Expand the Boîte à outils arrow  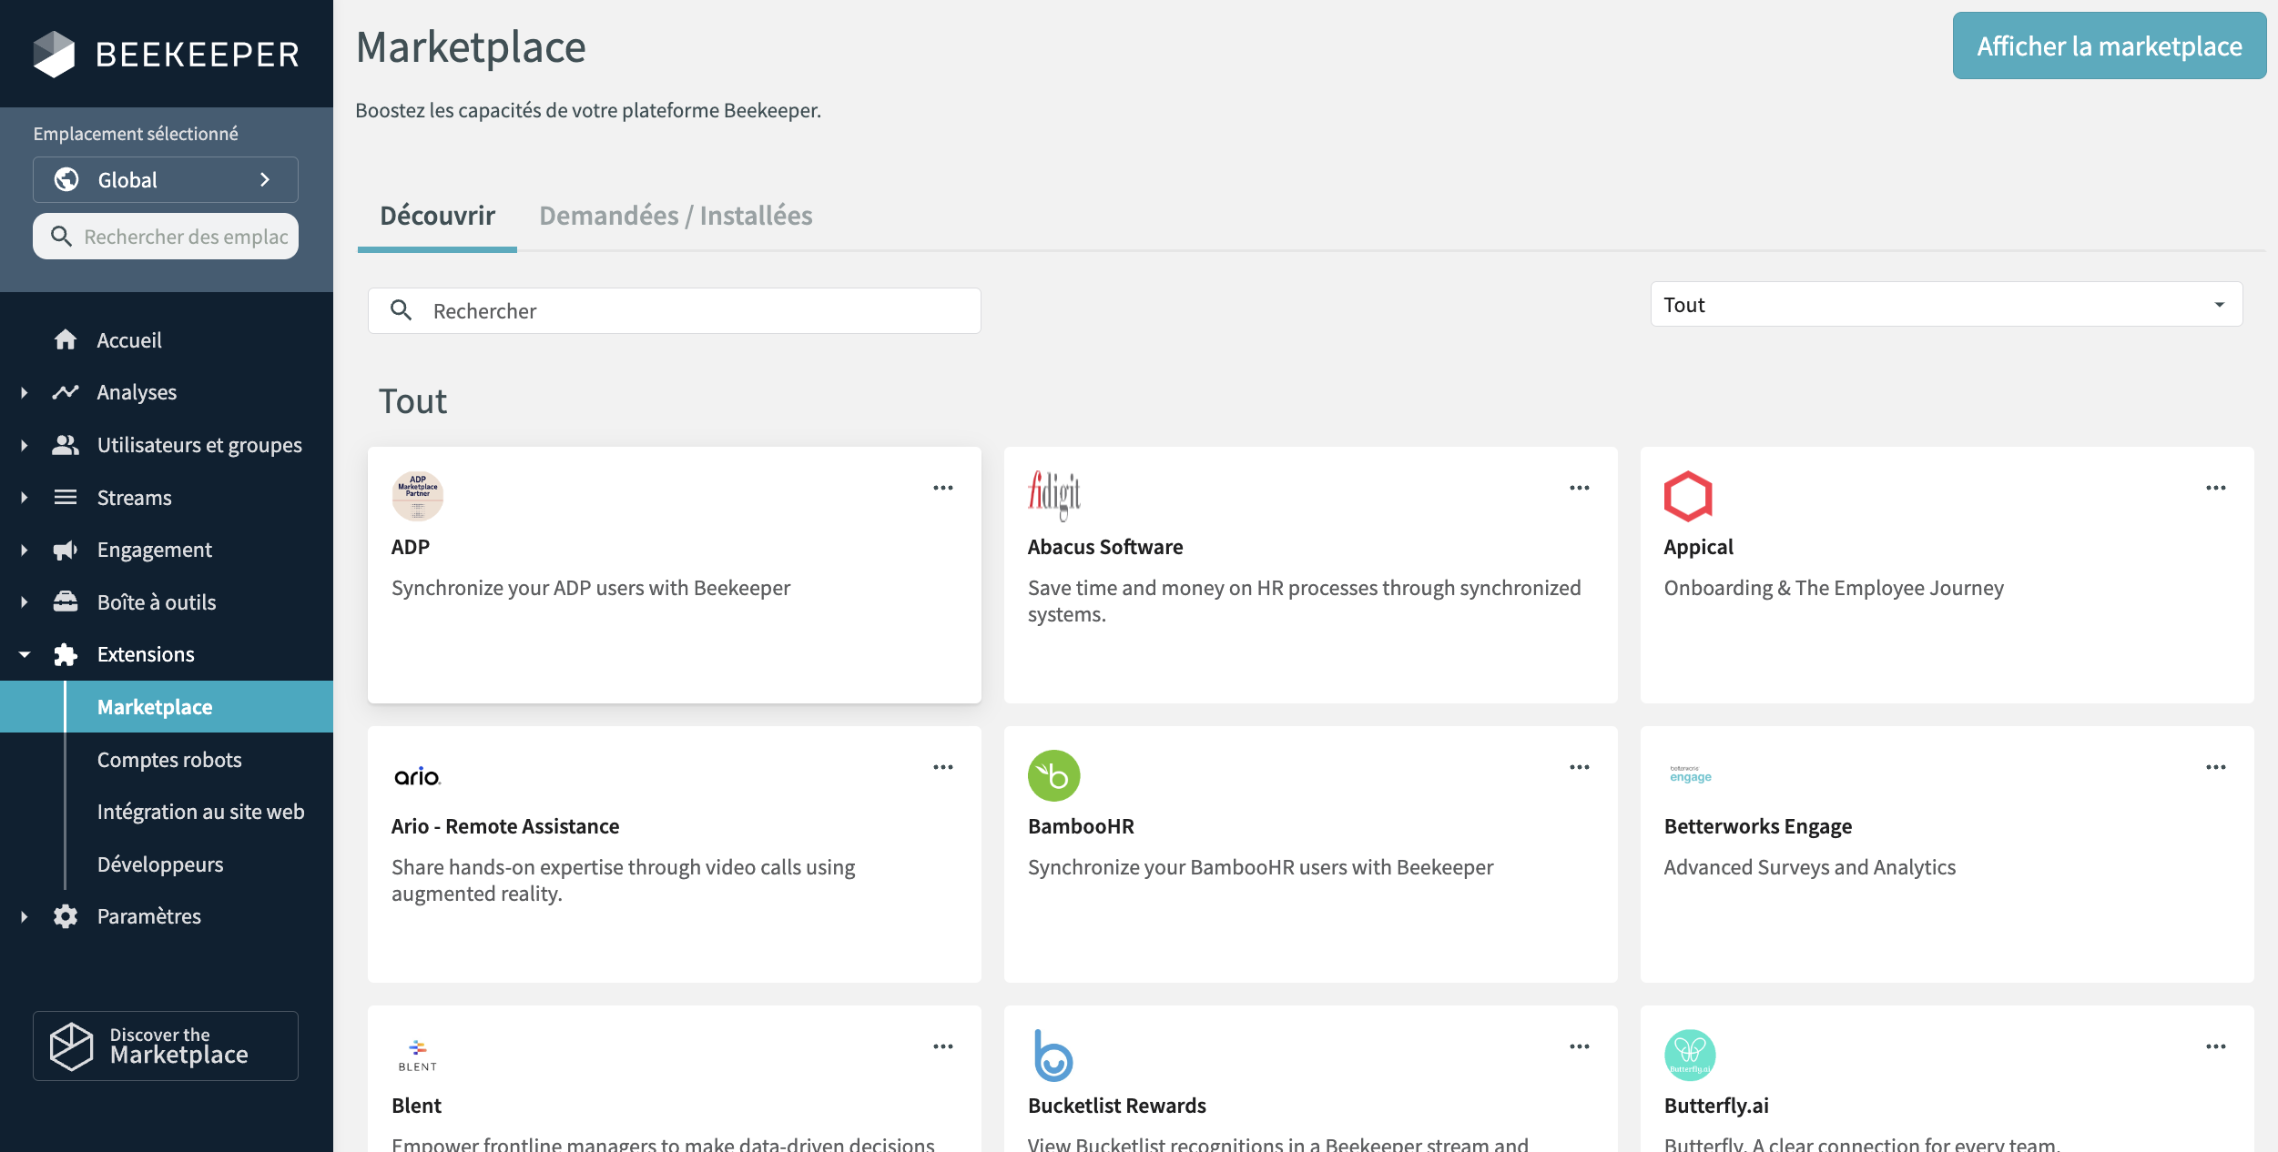25,601
